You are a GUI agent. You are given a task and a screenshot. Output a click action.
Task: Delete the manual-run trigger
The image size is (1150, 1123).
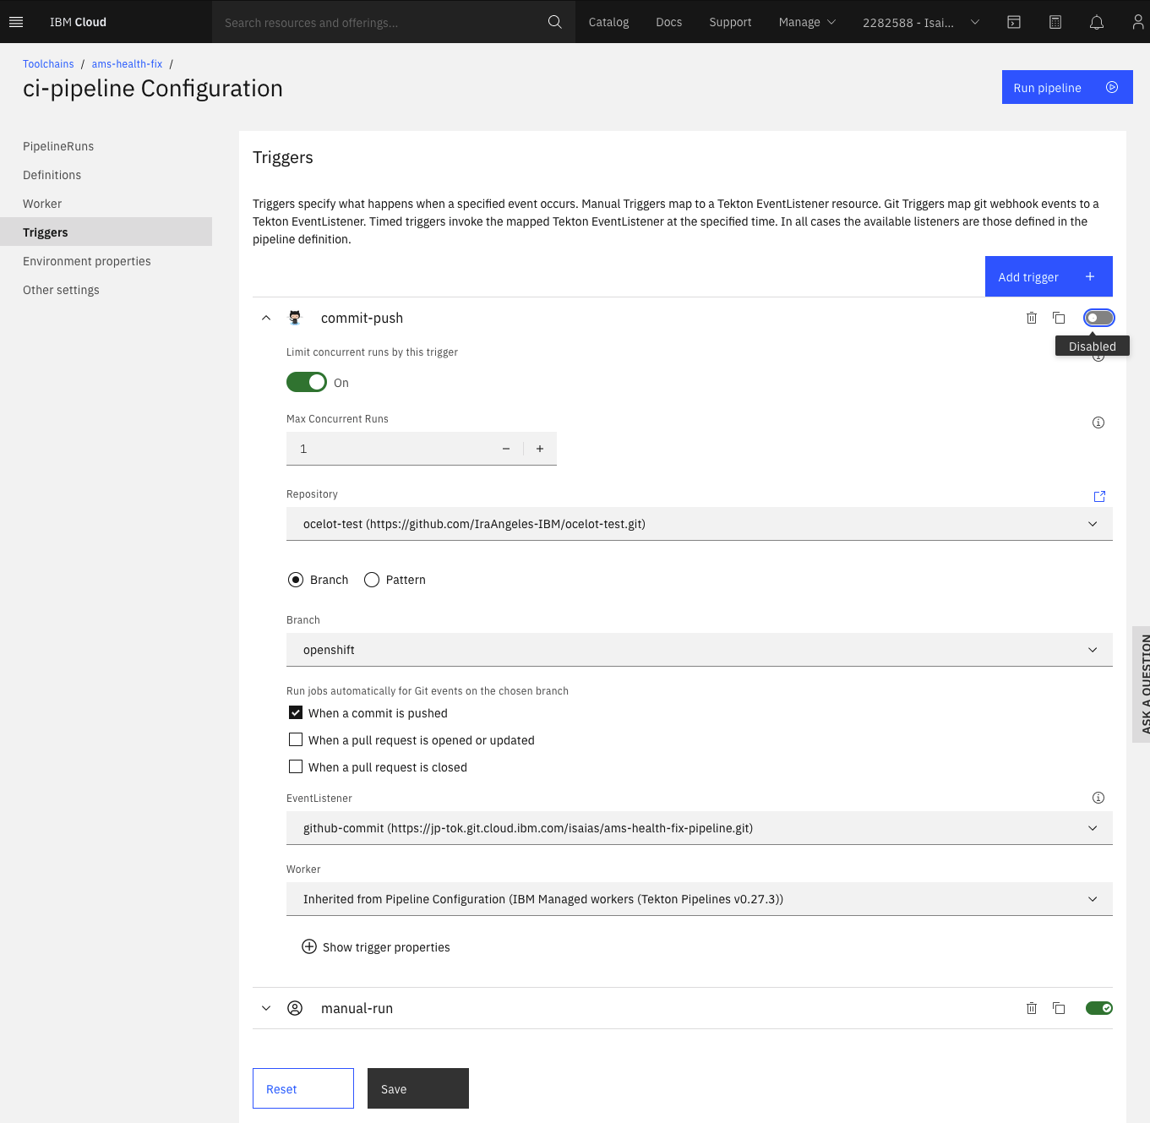tap(1032, 1008)
